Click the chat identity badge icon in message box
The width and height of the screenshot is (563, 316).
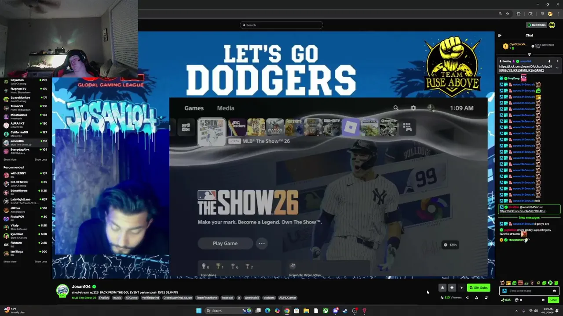point(505,291)
